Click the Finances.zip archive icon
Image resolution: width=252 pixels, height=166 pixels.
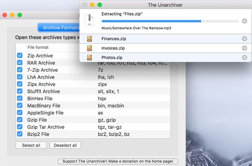click(x=89, y=39)
